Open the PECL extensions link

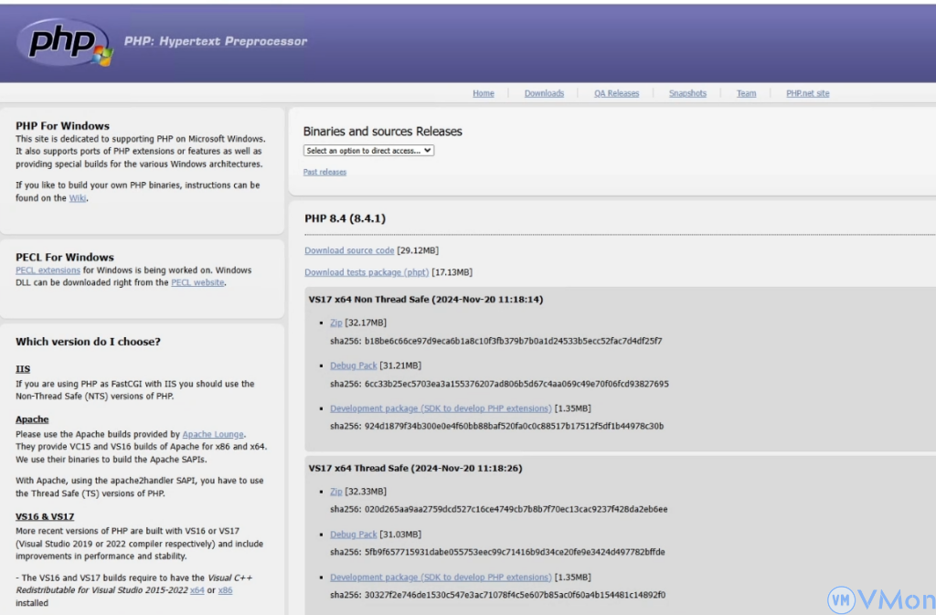point(48,270)
